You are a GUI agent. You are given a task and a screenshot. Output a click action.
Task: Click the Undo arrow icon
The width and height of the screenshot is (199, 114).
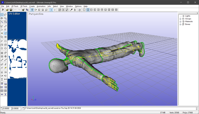pyautogui.click(x=15, y=10)
